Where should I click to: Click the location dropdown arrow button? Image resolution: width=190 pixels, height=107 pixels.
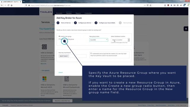click(129, 40)
